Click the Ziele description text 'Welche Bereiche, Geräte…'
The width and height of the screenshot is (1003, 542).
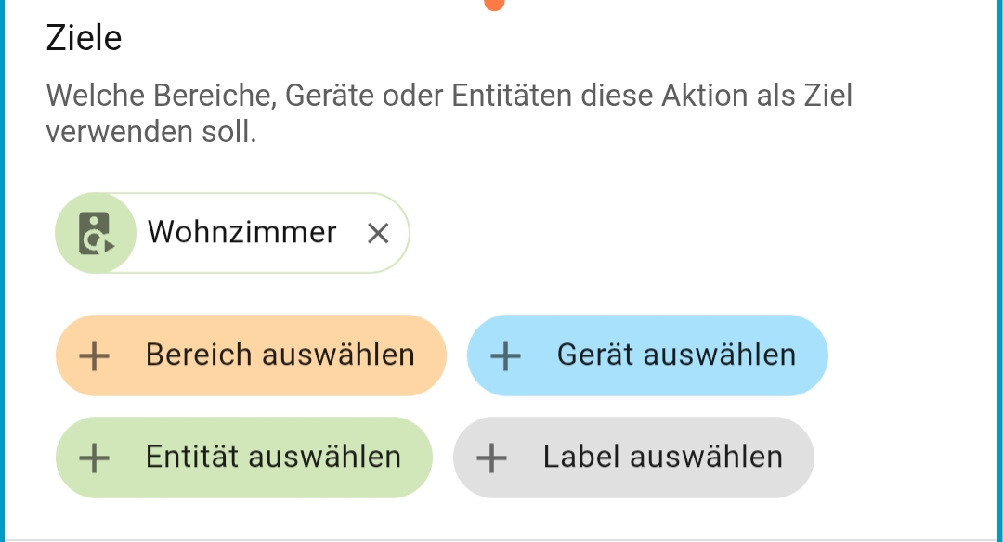449,96
